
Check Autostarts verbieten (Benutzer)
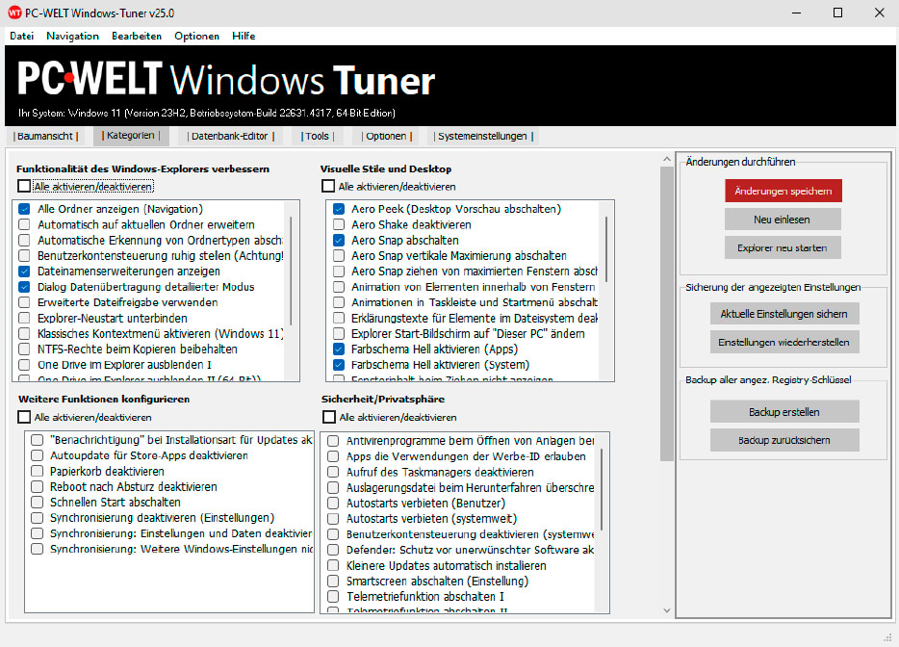point(333,503)
